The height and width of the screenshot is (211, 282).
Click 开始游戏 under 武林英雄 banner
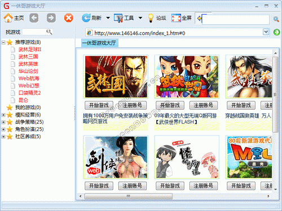coord(241,105)
